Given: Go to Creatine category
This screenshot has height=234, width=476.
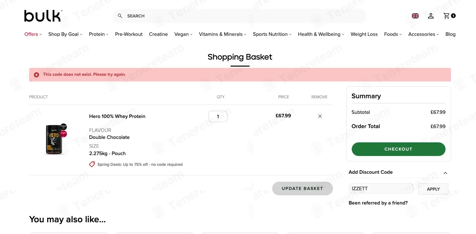Looking at the screenshot, I should pyautogui.click(x=158, y=34).
